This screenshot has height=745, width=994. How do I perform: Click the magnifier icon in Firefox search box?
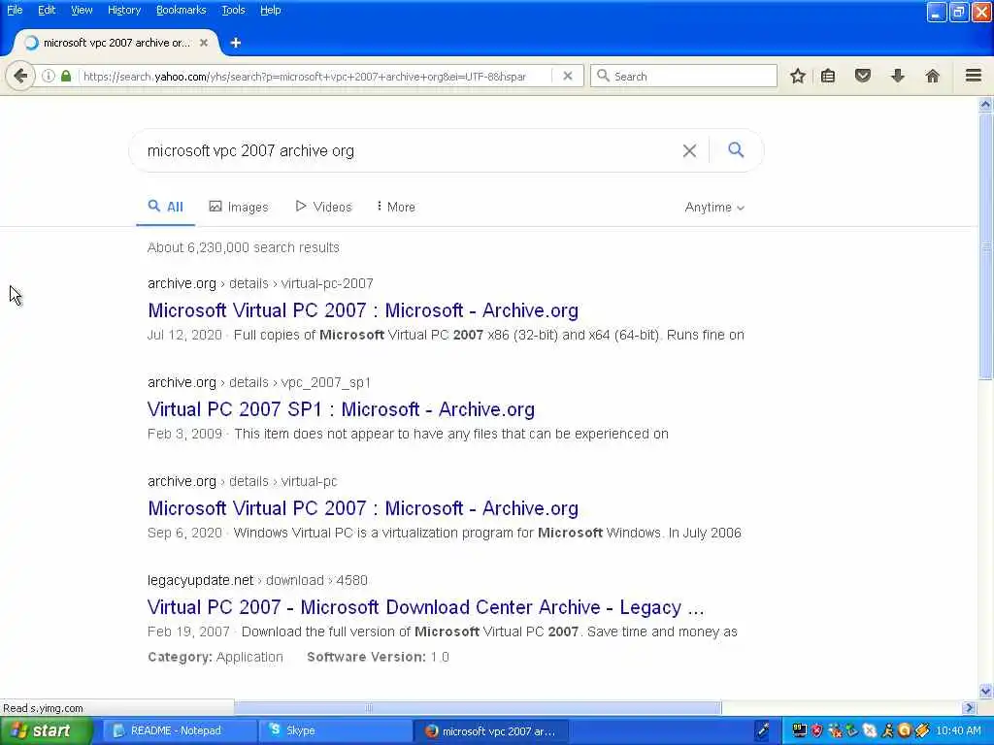coord(604,76)
